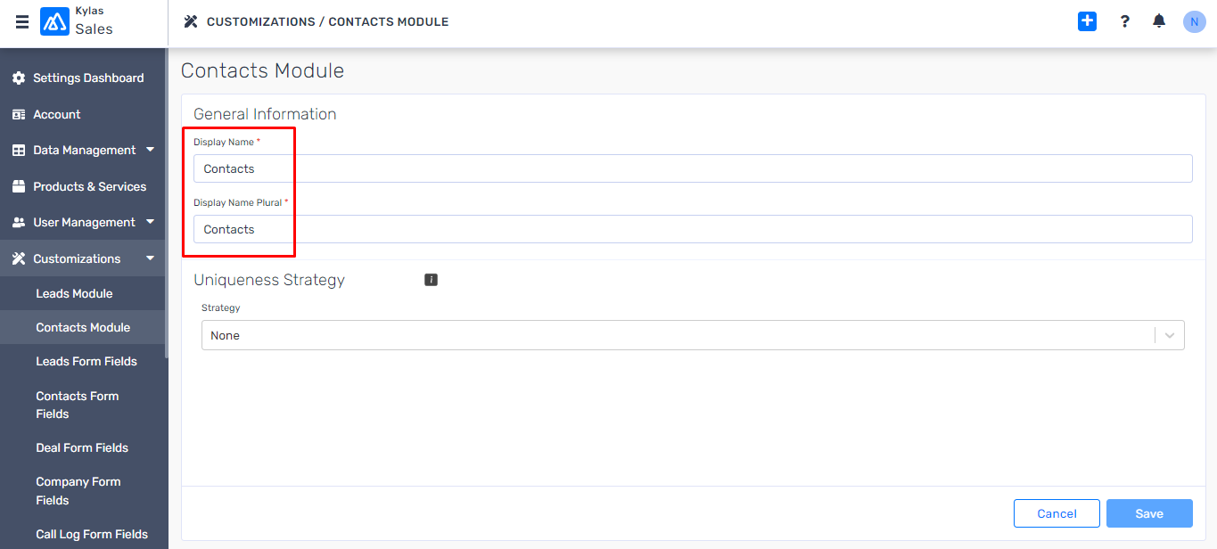Viewport: 1217px width, 549px height.
Task: Click the Cancel button
Action: pos(1057,513)
